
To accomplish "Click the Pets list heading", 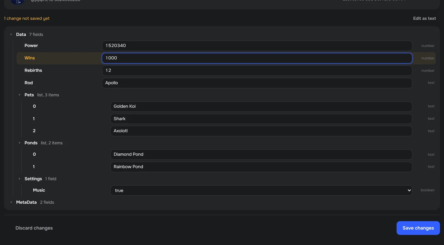I will point(29,95).
